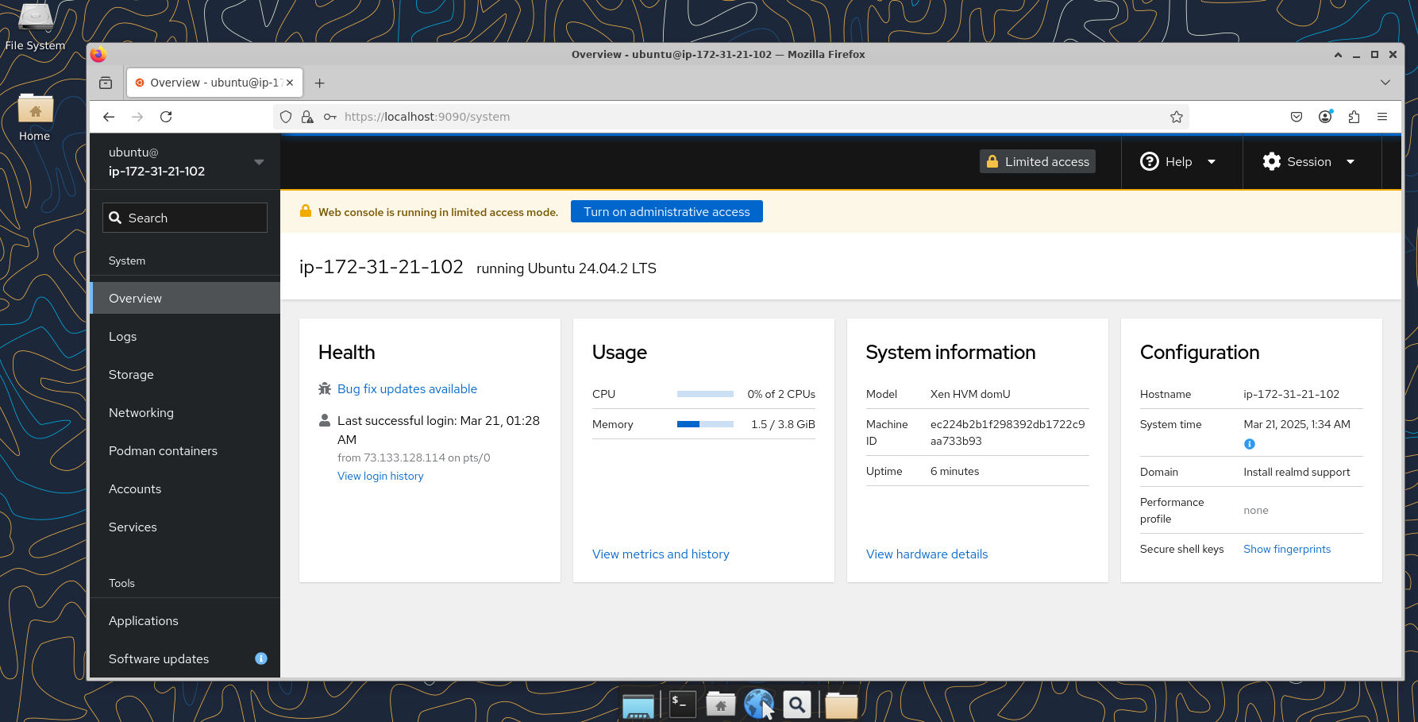This screenshot has height=722, width=1418.
Task: Click the hostname ip-172-31-21-102 value
Action: 1291,394
